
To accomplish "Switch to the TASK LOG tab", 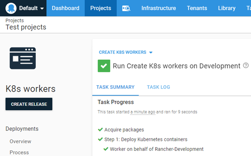I will pos(159,87).
